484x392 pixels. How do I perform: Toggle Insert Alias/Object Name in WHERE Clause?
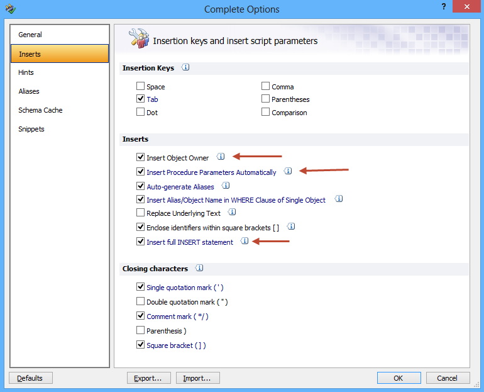(140, 199)
